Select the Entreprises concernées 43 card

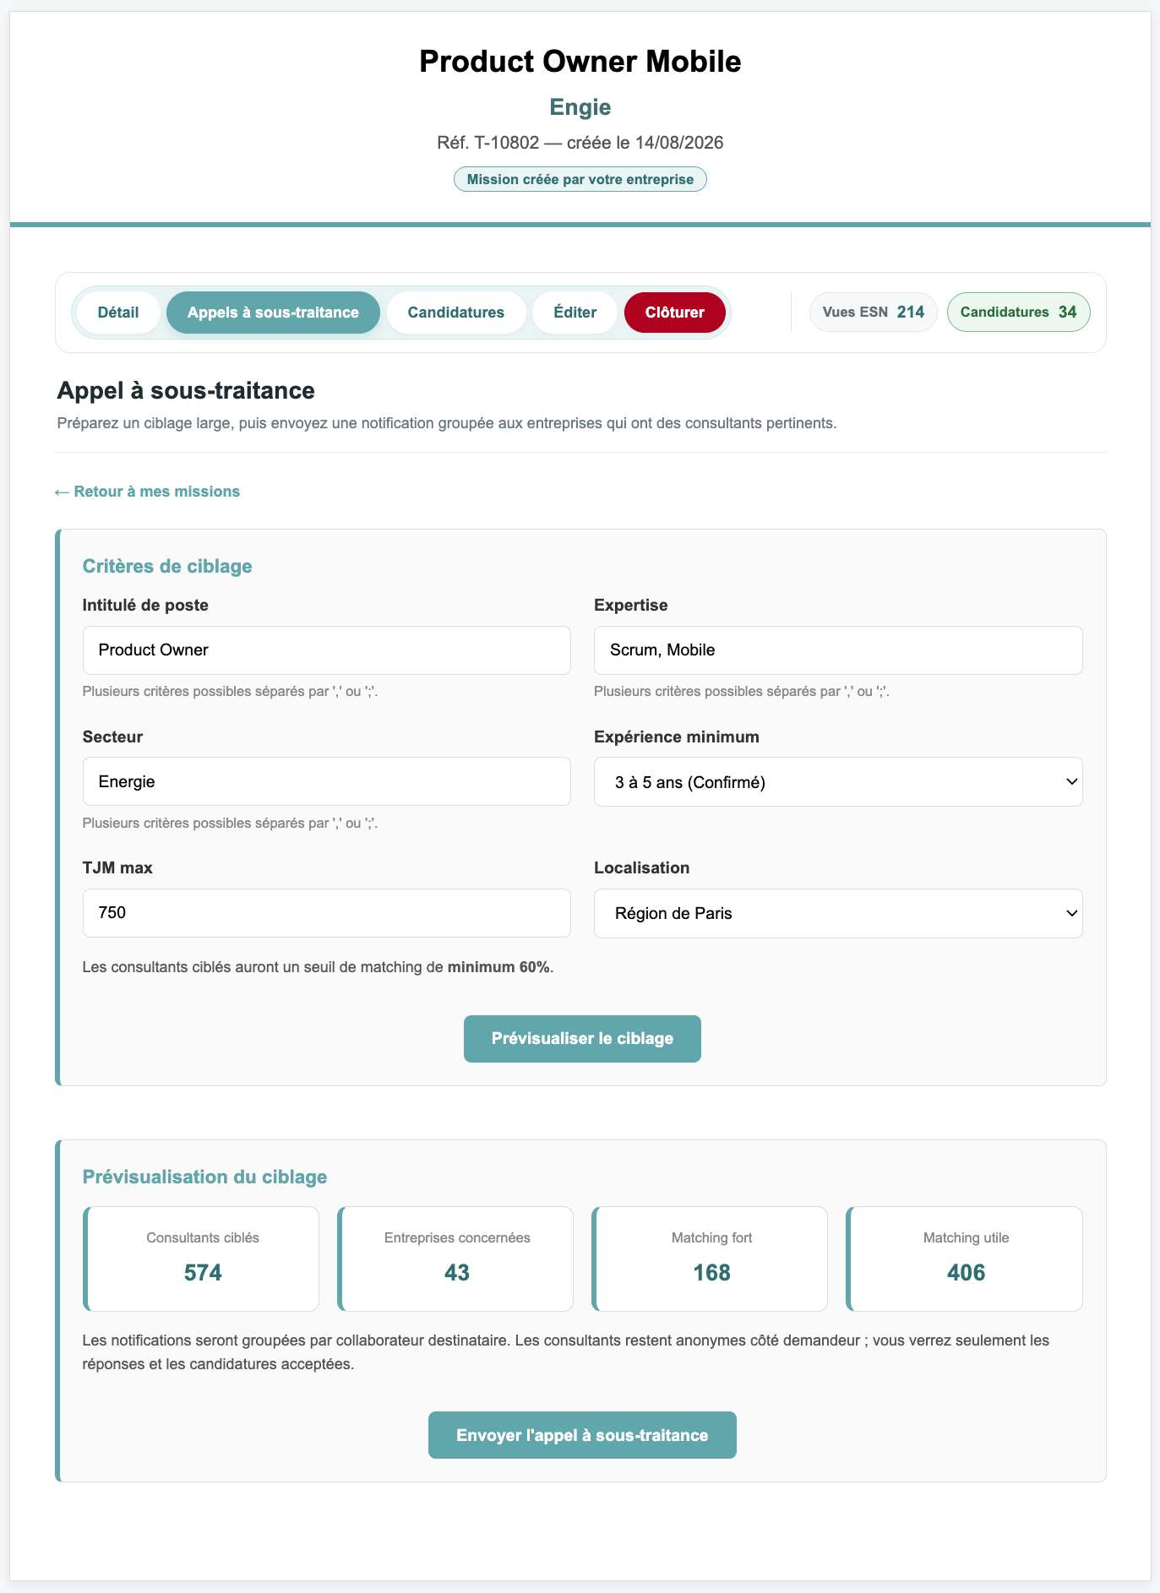pyautogui.click(x=455, y=1259)
